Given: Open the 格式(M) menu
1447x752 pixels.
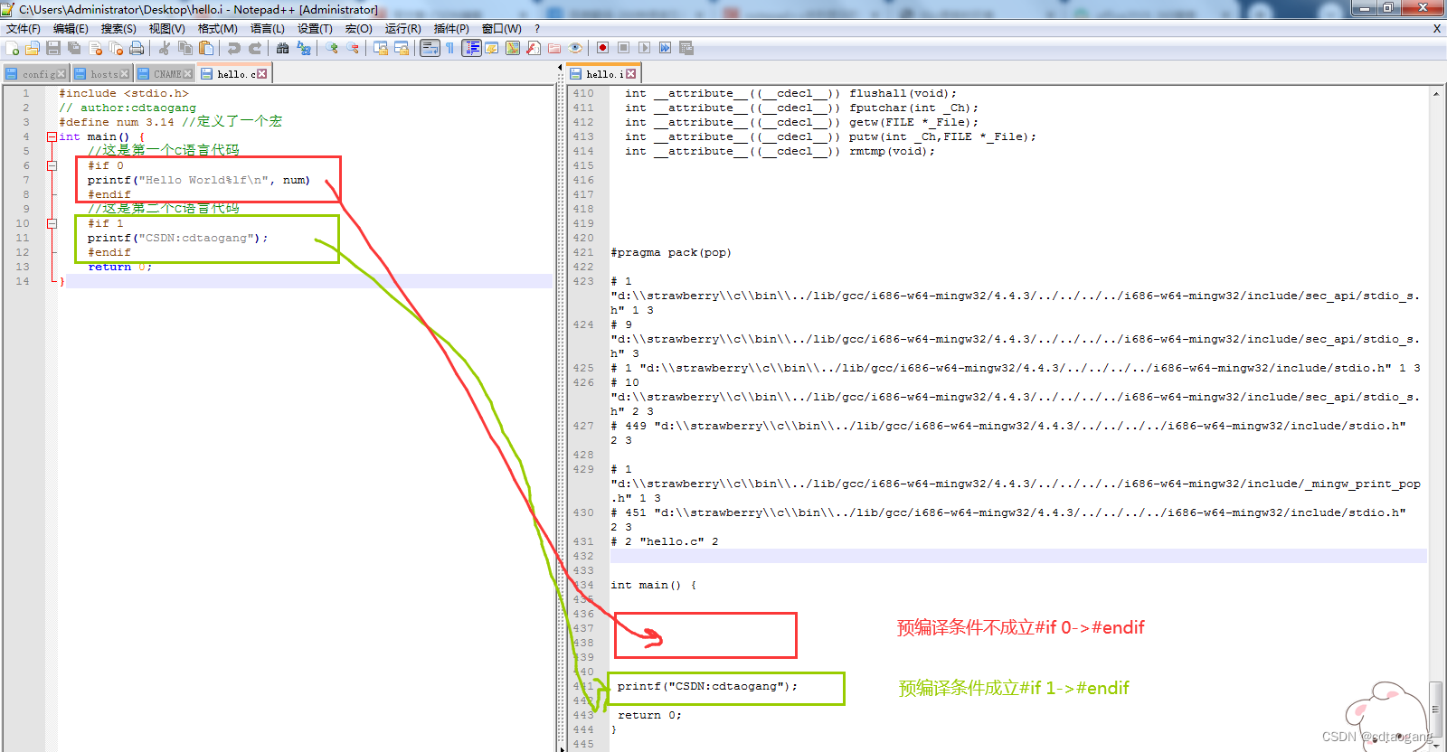Looking at the screenshot, I should (218, 29).
